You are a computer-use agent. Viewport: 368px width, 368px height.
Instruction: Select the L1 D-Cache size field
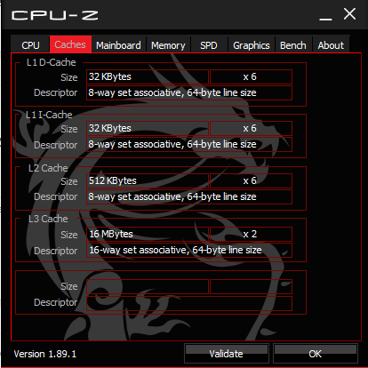pos(148,76)
